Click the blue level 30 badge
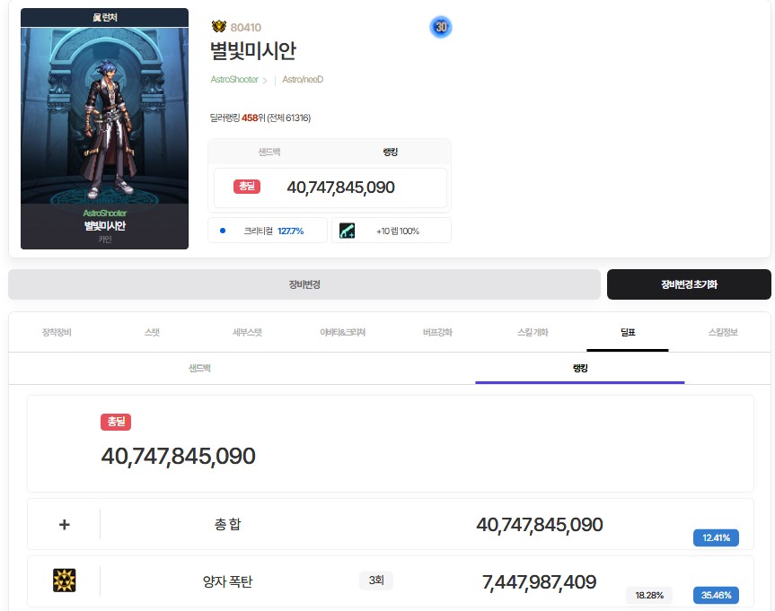This screenshot has height=611, width=775. click(x=440, y=27)
